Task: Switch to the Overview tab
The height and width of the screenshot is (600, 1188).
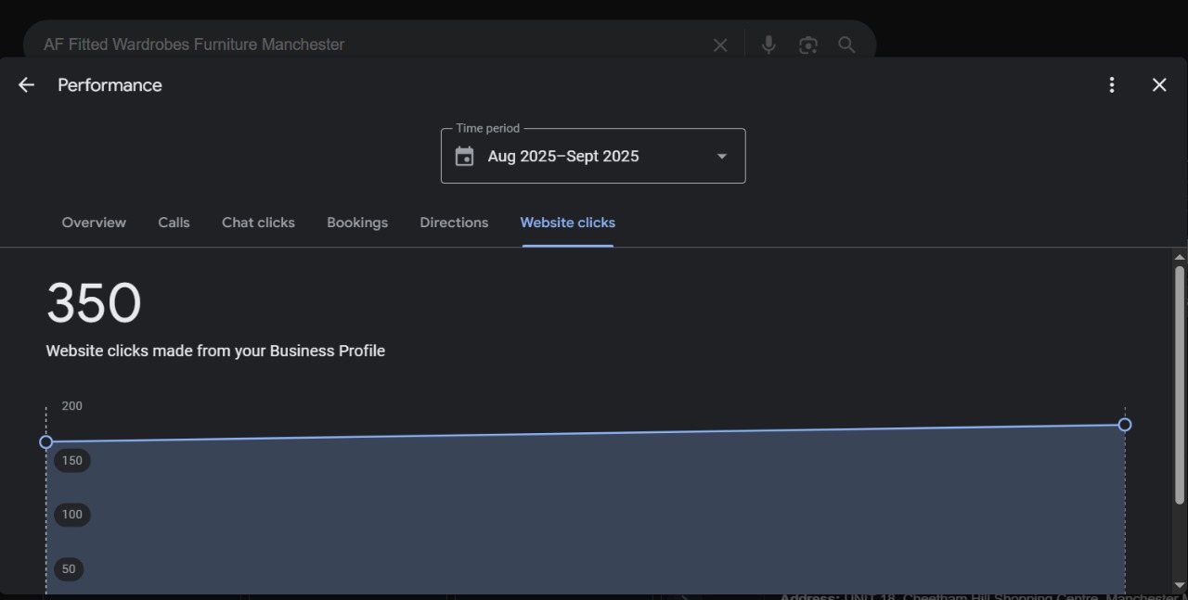Action: [94, 223]
